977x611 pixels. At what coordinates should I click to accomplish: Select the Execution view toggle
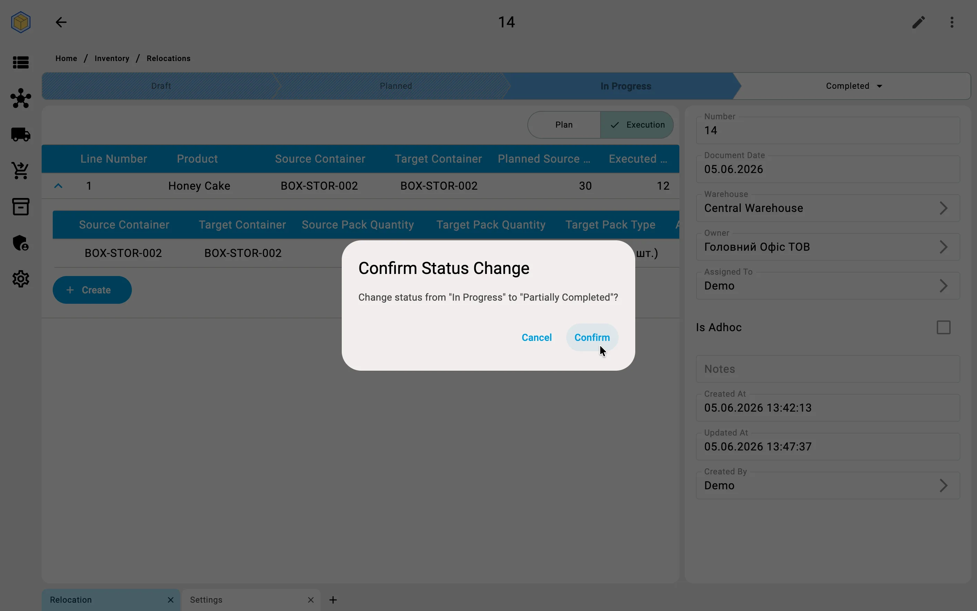tap(637, 125)
